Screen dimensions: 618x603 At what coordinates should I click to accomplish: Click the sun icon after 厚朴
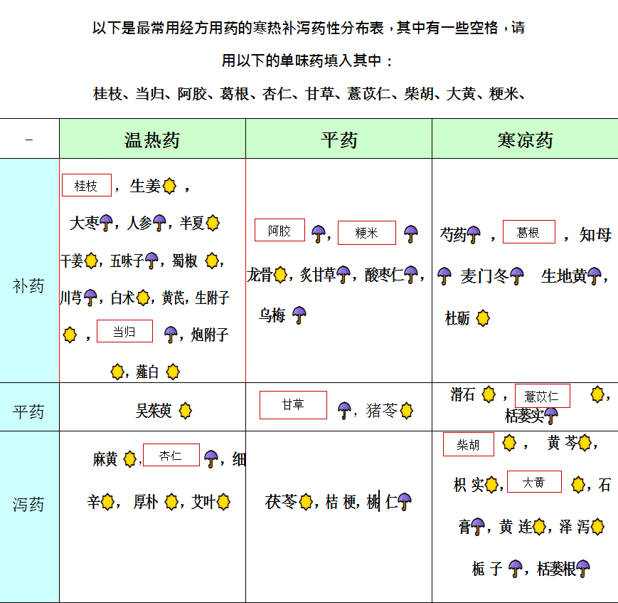[171, 502]
